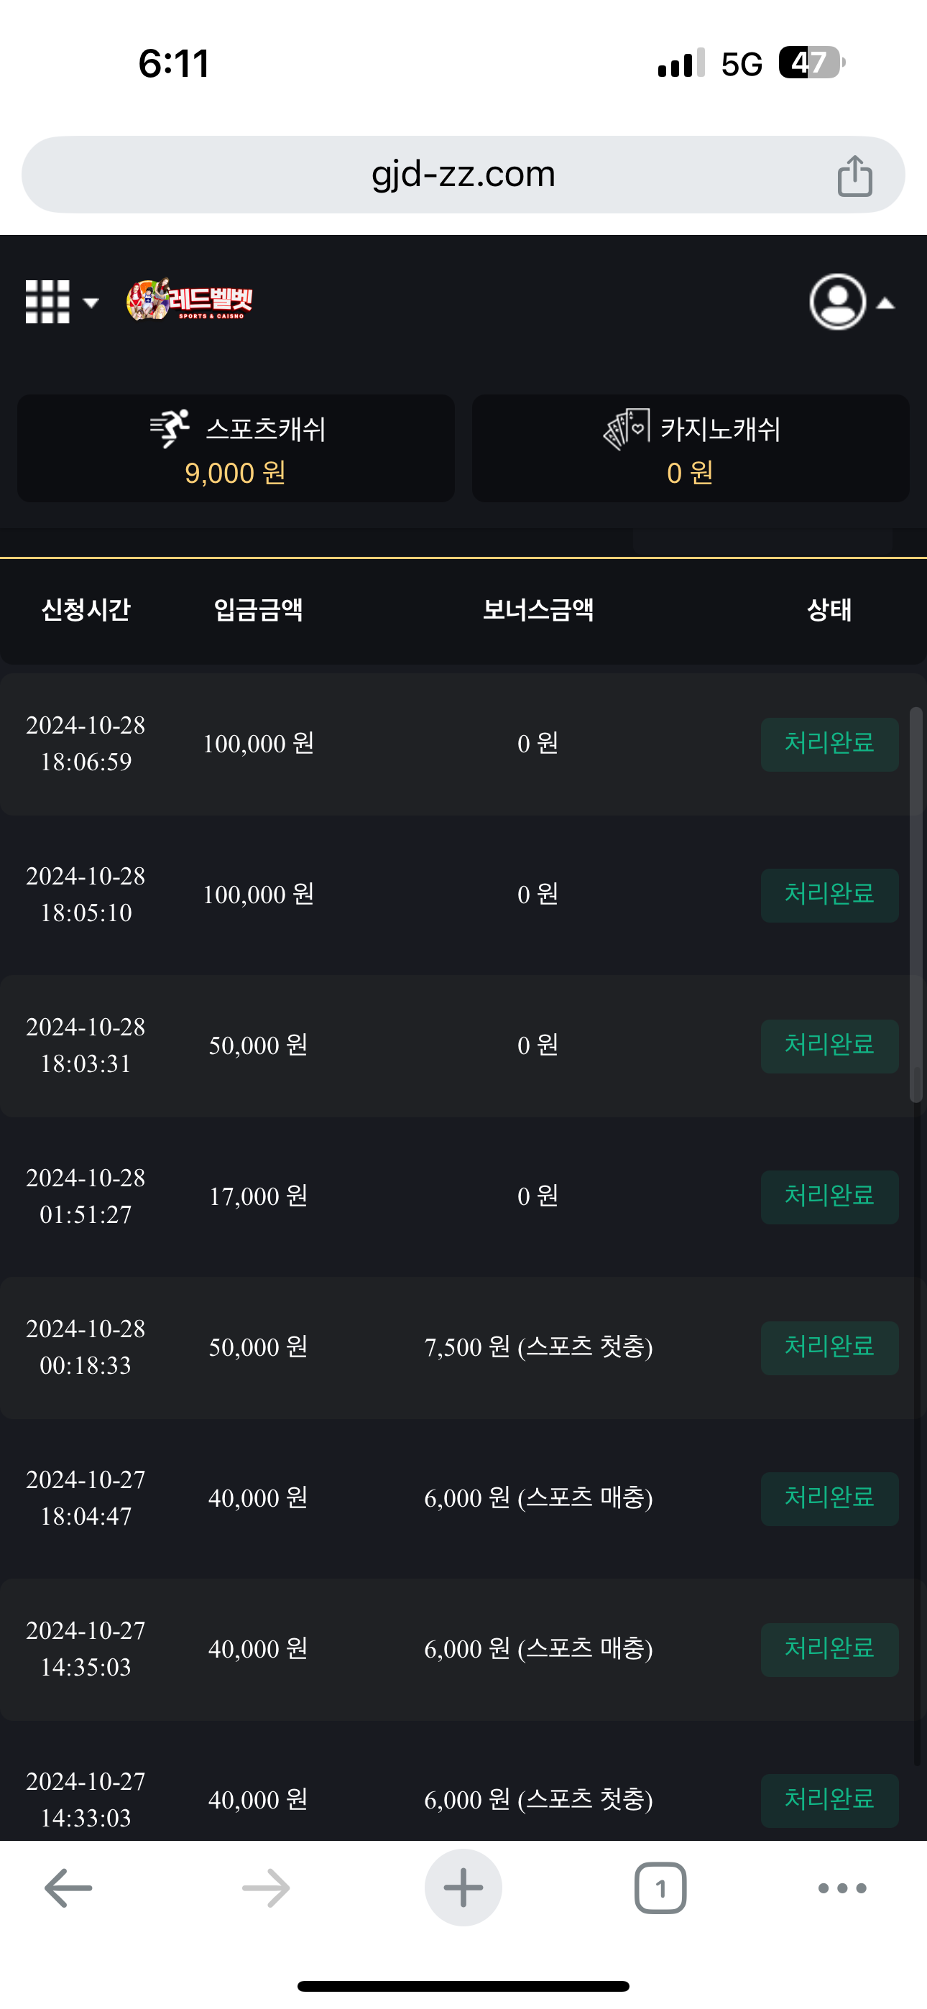The height and width of the screenshot is (2009, 927).
Task: Select the 스포츠캐쉬 balance card
Action: click(x=236, y=448)
